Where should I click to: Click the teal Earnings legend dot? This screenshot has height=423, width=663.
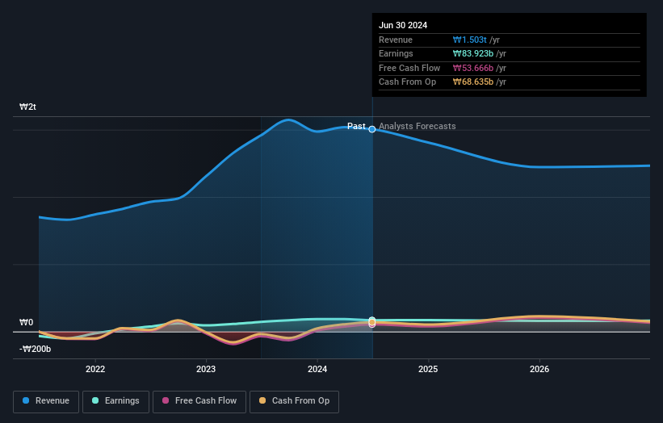tap(95, 400)
